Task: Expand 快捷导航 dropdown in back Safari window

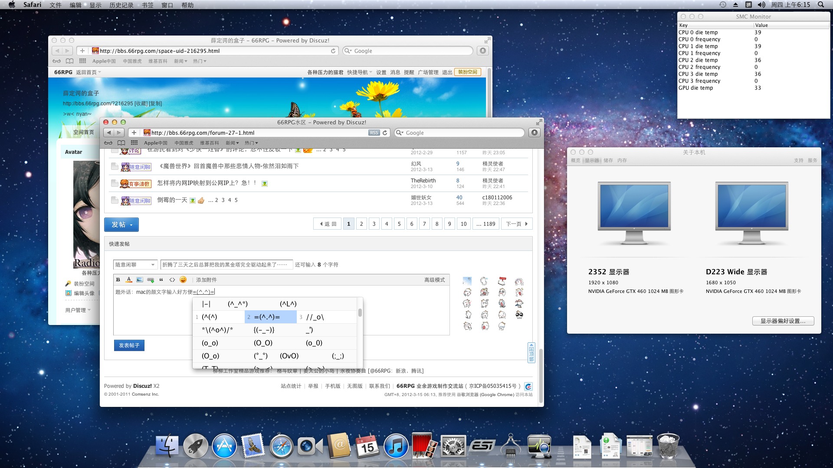Action: (x=360, y=72)
